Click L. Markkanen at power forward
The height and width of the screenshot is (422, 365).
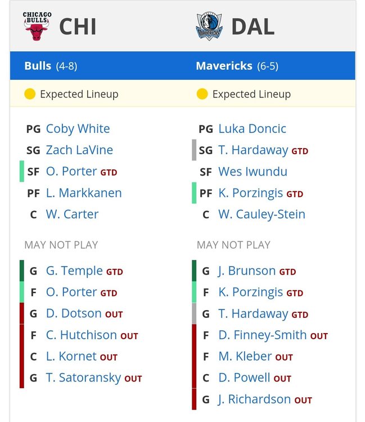pos(84,193)
